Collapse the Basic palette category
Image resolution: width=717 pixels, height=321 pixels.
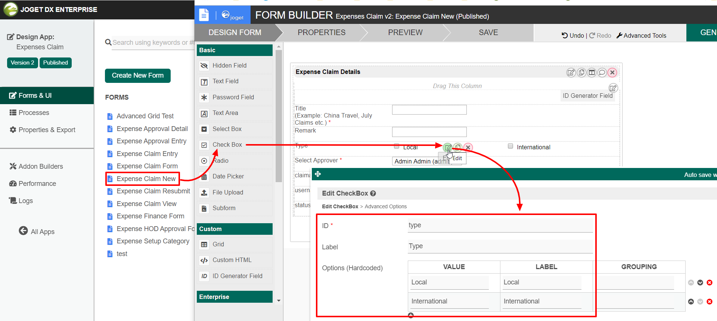(x=235, y=50)
